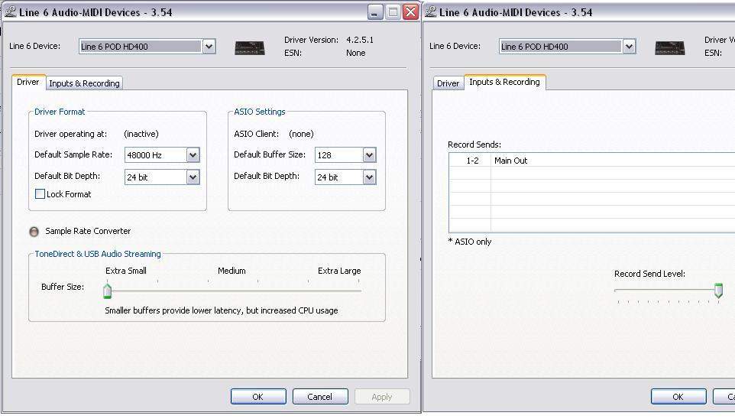This screenshot has height=419, width=735.
Task: Toggle the Sample Rate Converter indicator
Action: point(34,232)
